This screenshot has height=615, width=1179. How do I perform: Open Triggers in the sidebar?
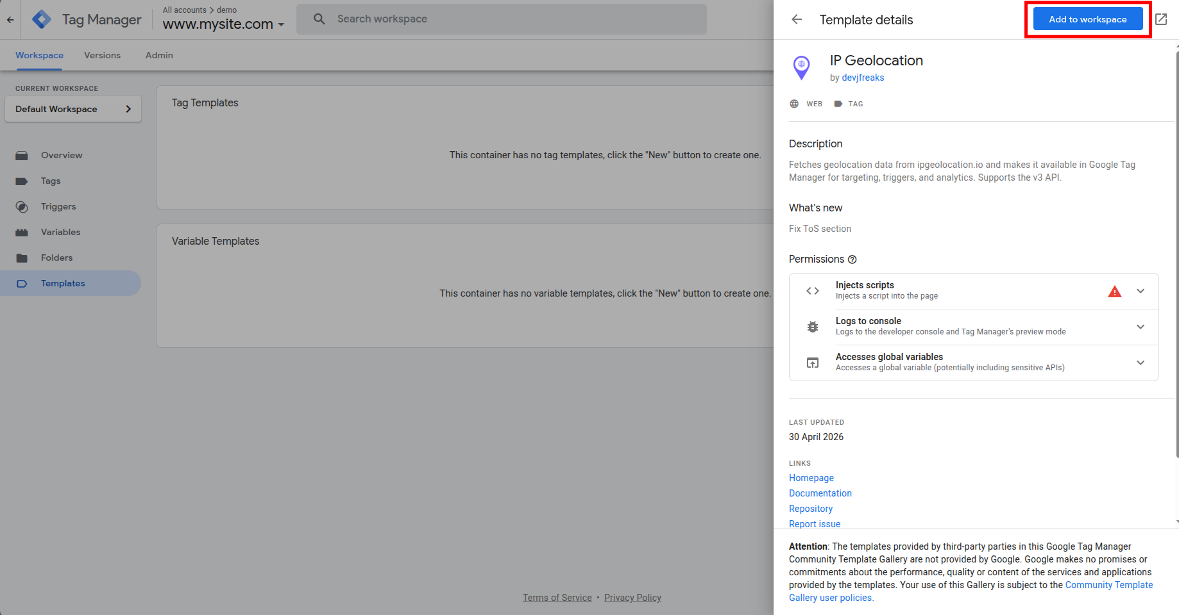click(71, 206)
